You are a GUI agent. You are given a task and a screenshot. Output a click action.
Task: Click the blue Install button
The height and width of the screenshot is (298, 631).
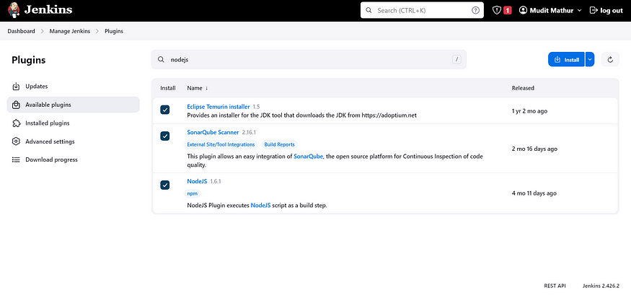[566, 60]
